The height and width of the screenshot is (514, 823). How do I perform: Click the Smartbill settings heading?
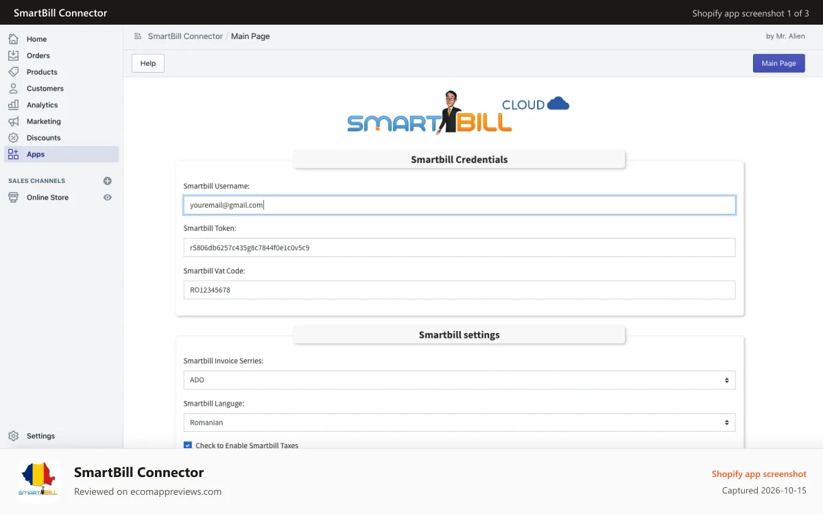pyautogui.click(x=460, y=335)
